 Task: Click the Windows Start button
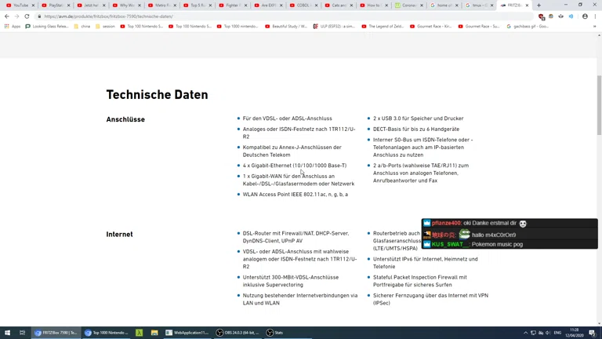(7, 333)
